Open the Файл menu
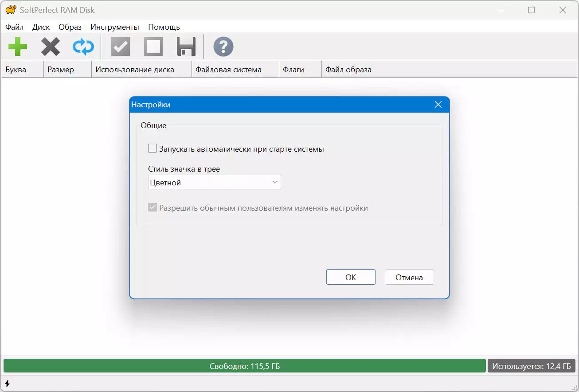The width and height of the screenshot is (579, 392). point(15,27)
